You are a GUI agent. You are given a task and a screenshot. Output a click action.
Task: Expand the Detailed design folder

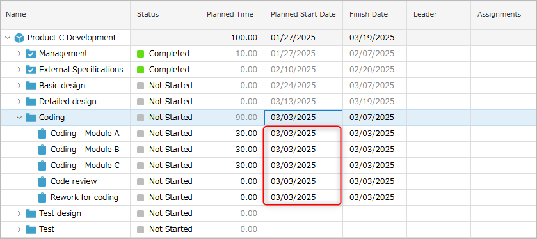pyautogui.click(x=19, y=102)
